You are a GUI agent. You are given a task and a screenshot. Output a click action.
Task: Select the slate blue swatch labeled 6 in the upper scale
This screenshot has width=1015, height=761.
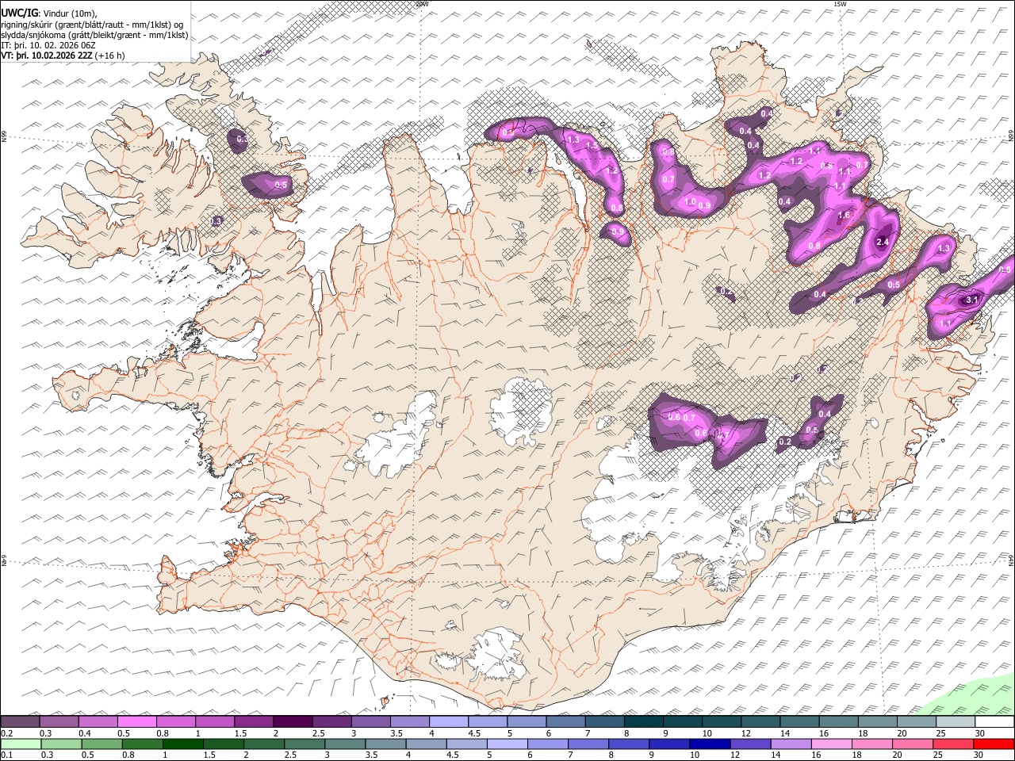[566, 721]
